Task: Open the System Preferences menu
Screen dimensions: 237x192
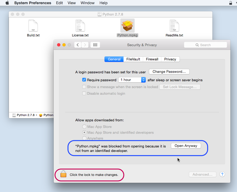Action: point(33,3)
